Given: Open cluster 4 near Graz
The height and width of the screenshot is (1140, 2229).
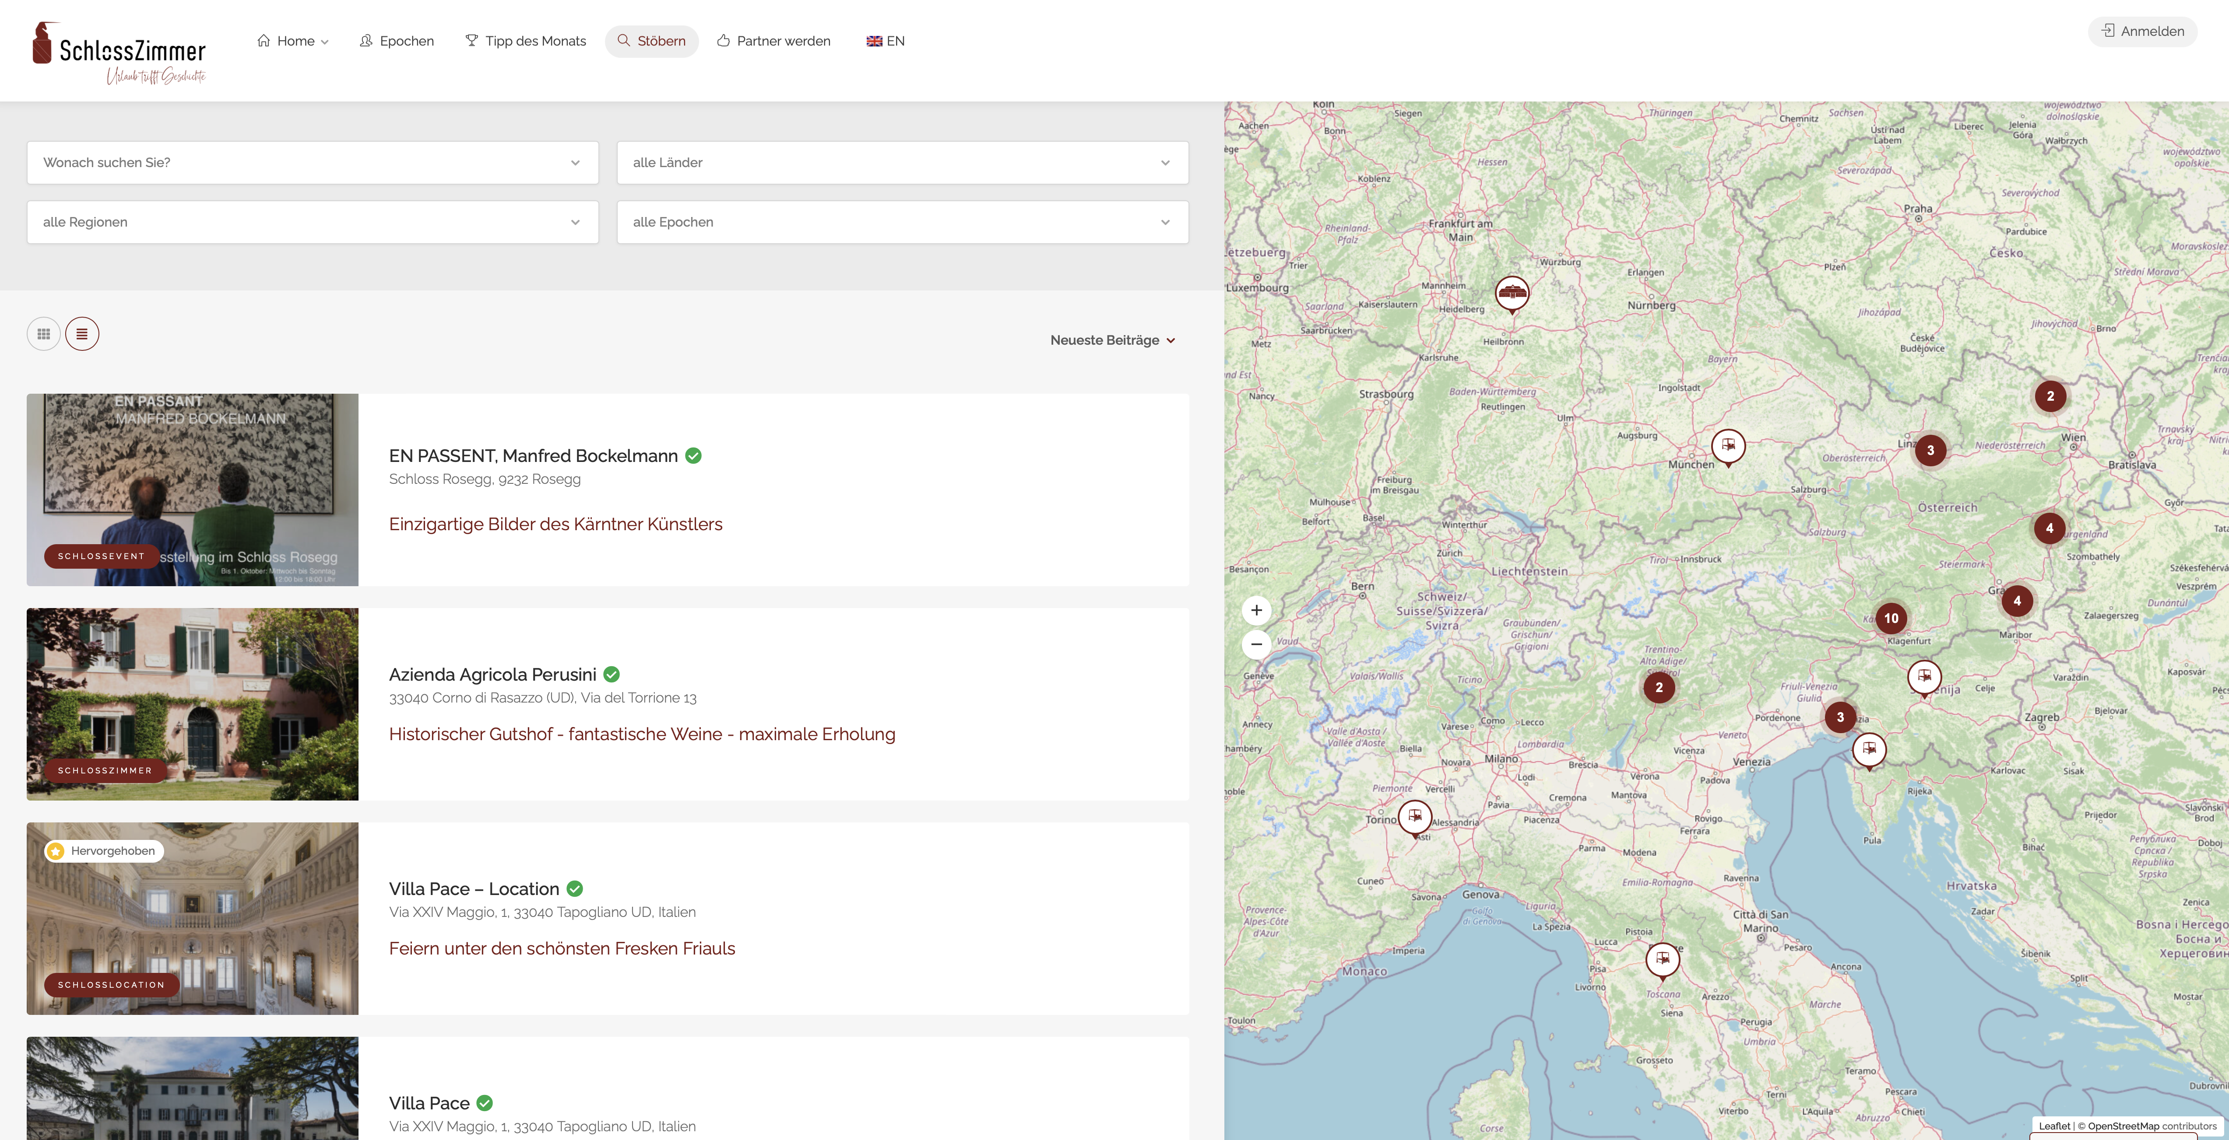Looking at the screenshot, I should tap(2017, 601).
